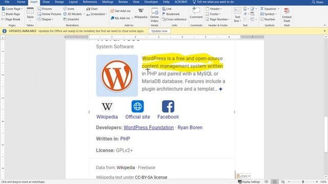Insert a Blank Page
This screenshot has width=328, height=184.
coord(11,14)
